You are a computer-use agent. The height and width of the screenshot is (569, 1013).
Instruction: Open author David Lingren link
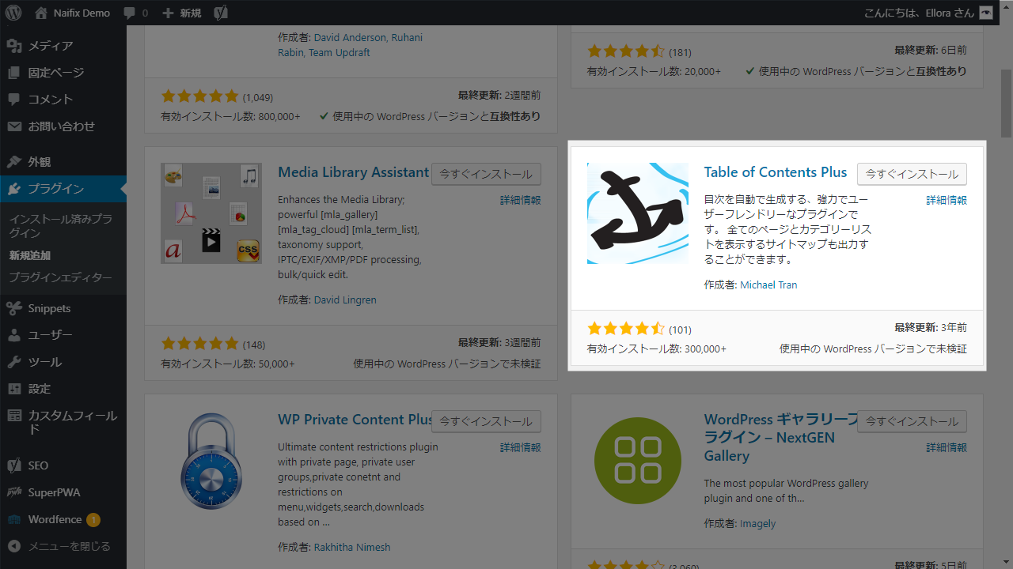point(345,300)
